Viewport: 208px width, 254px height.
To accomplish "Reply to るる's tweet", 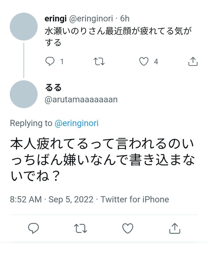I will [x=33, y=228].
